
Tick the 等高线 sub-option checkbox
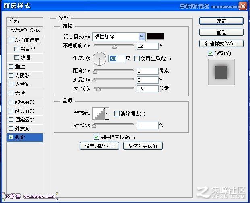(17, 49)
